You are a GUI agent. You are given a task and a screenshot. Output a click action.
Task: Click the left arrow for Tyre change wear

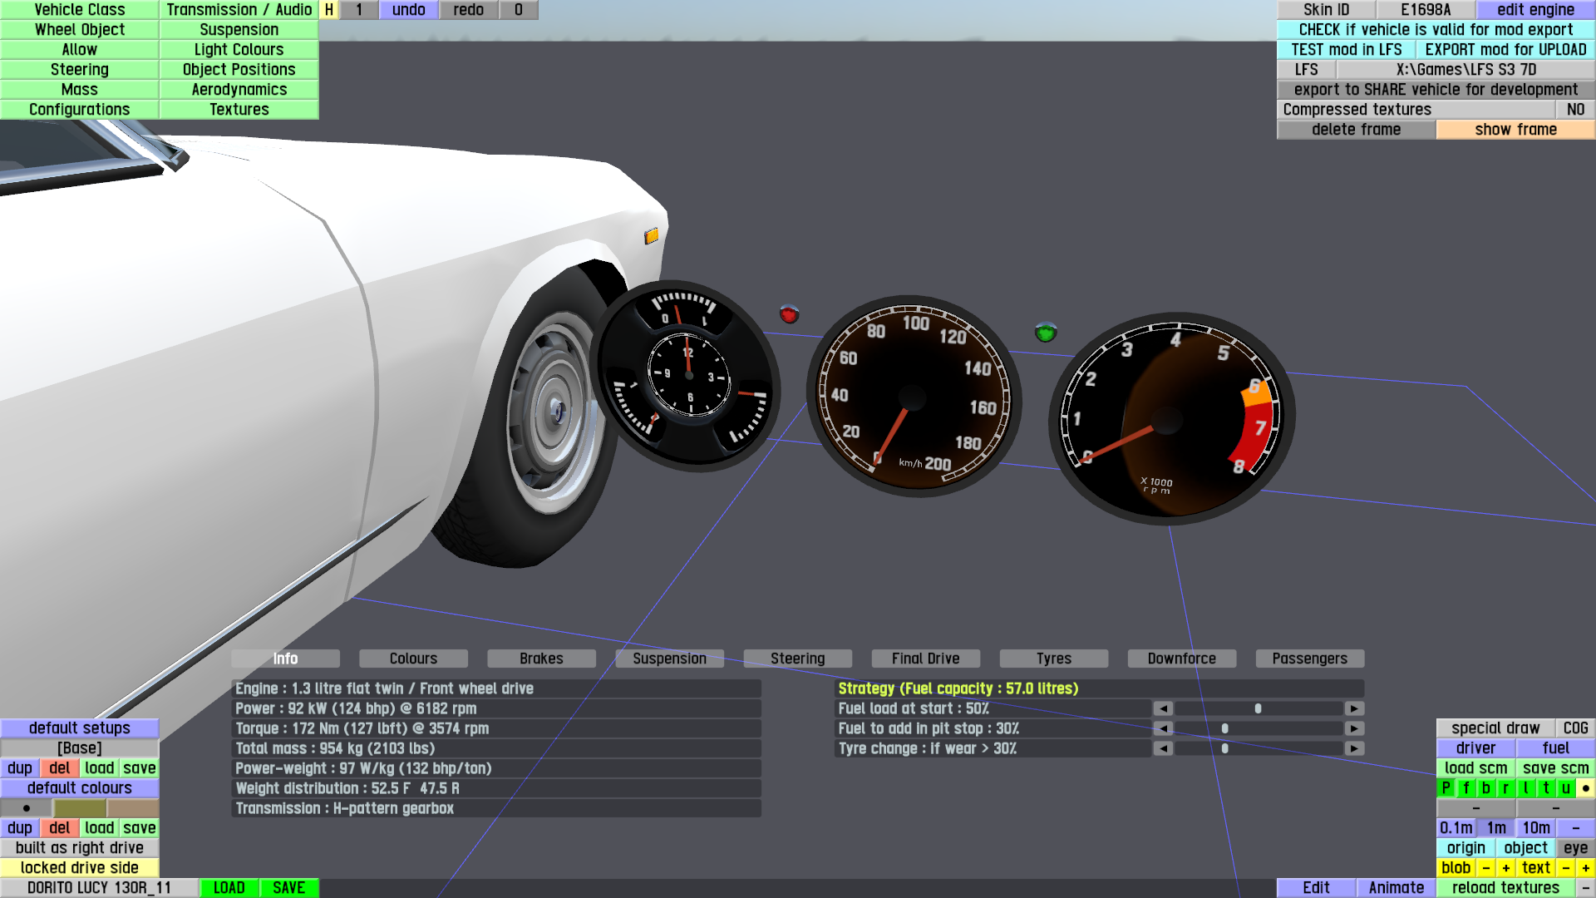(x=1163, y=748)
